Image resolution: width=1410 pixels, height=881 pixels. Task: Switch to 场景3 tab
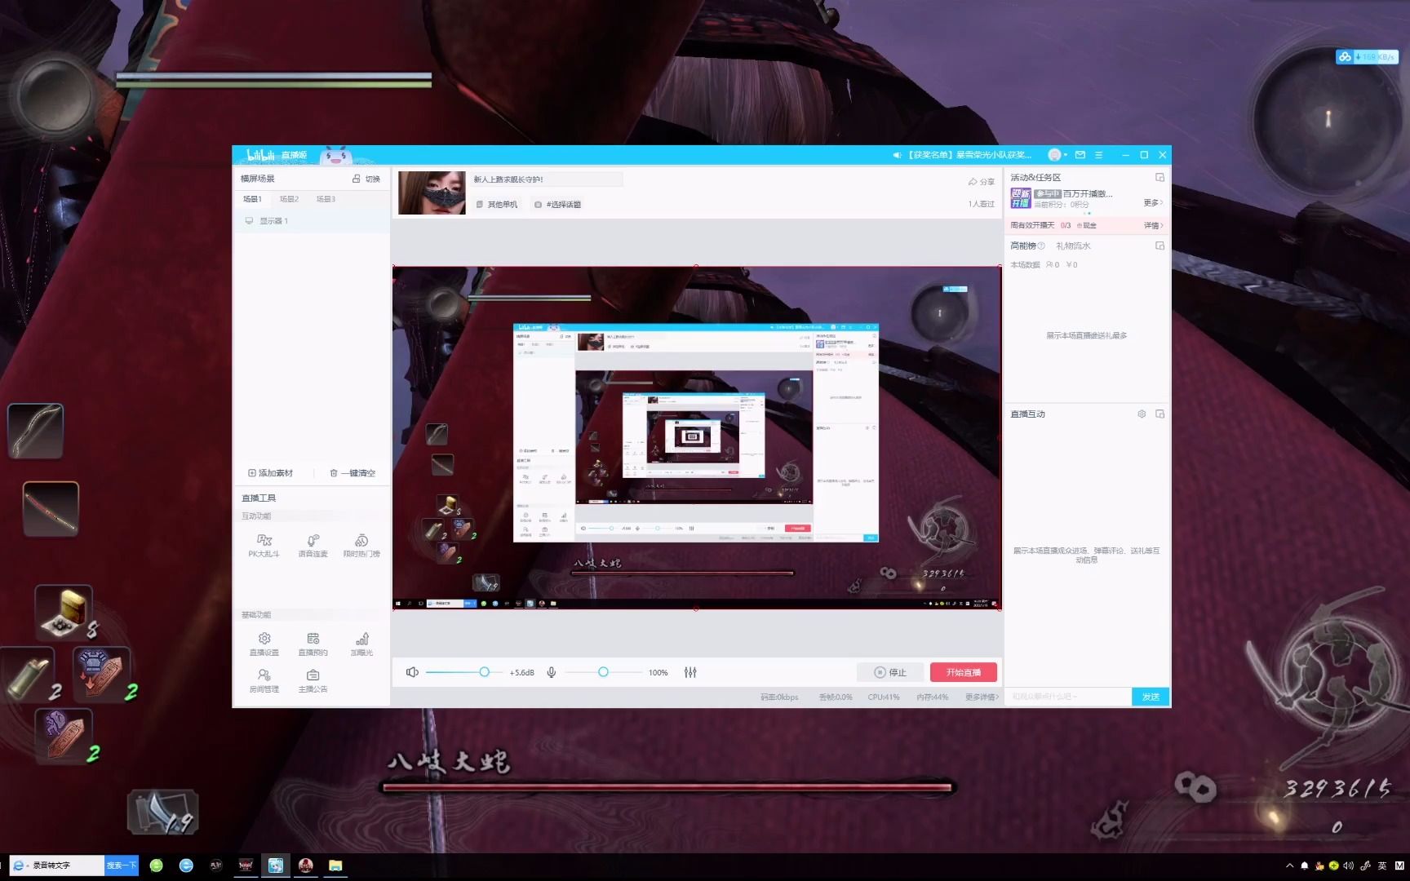(326, 199)
